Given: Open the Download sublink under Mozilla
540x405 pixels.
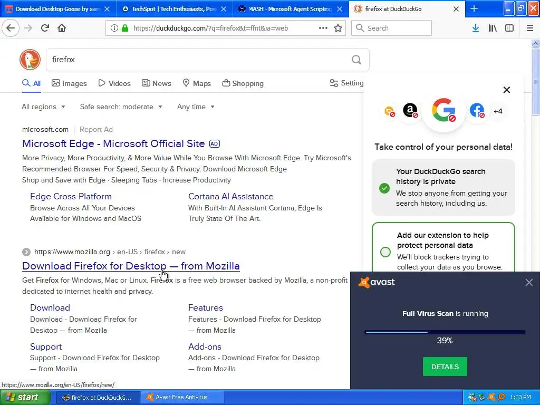Looking at the screenshot, I should [x=50, y=307].
